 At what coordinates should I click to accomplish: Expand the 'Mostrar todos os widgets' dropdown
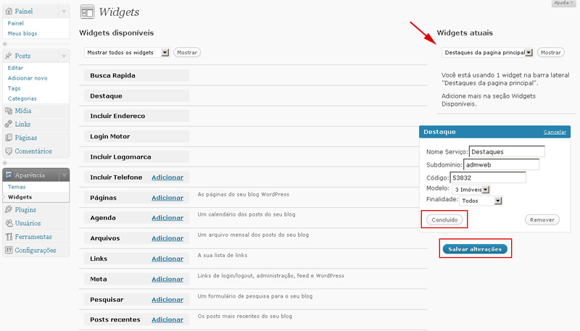click(165, 52)
